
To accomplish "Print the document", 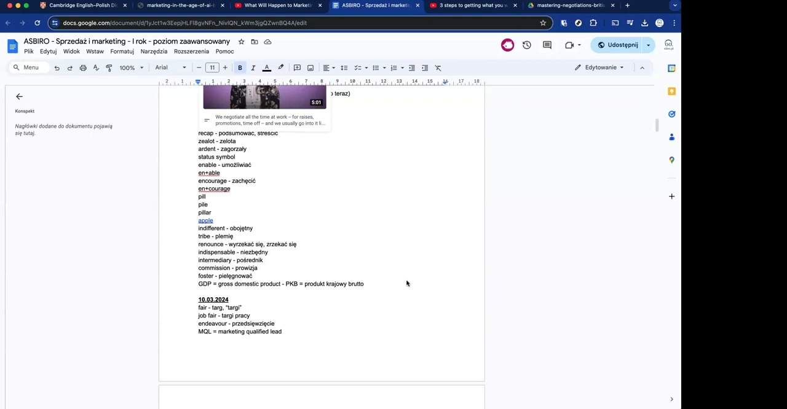I will tap(83, 68).
